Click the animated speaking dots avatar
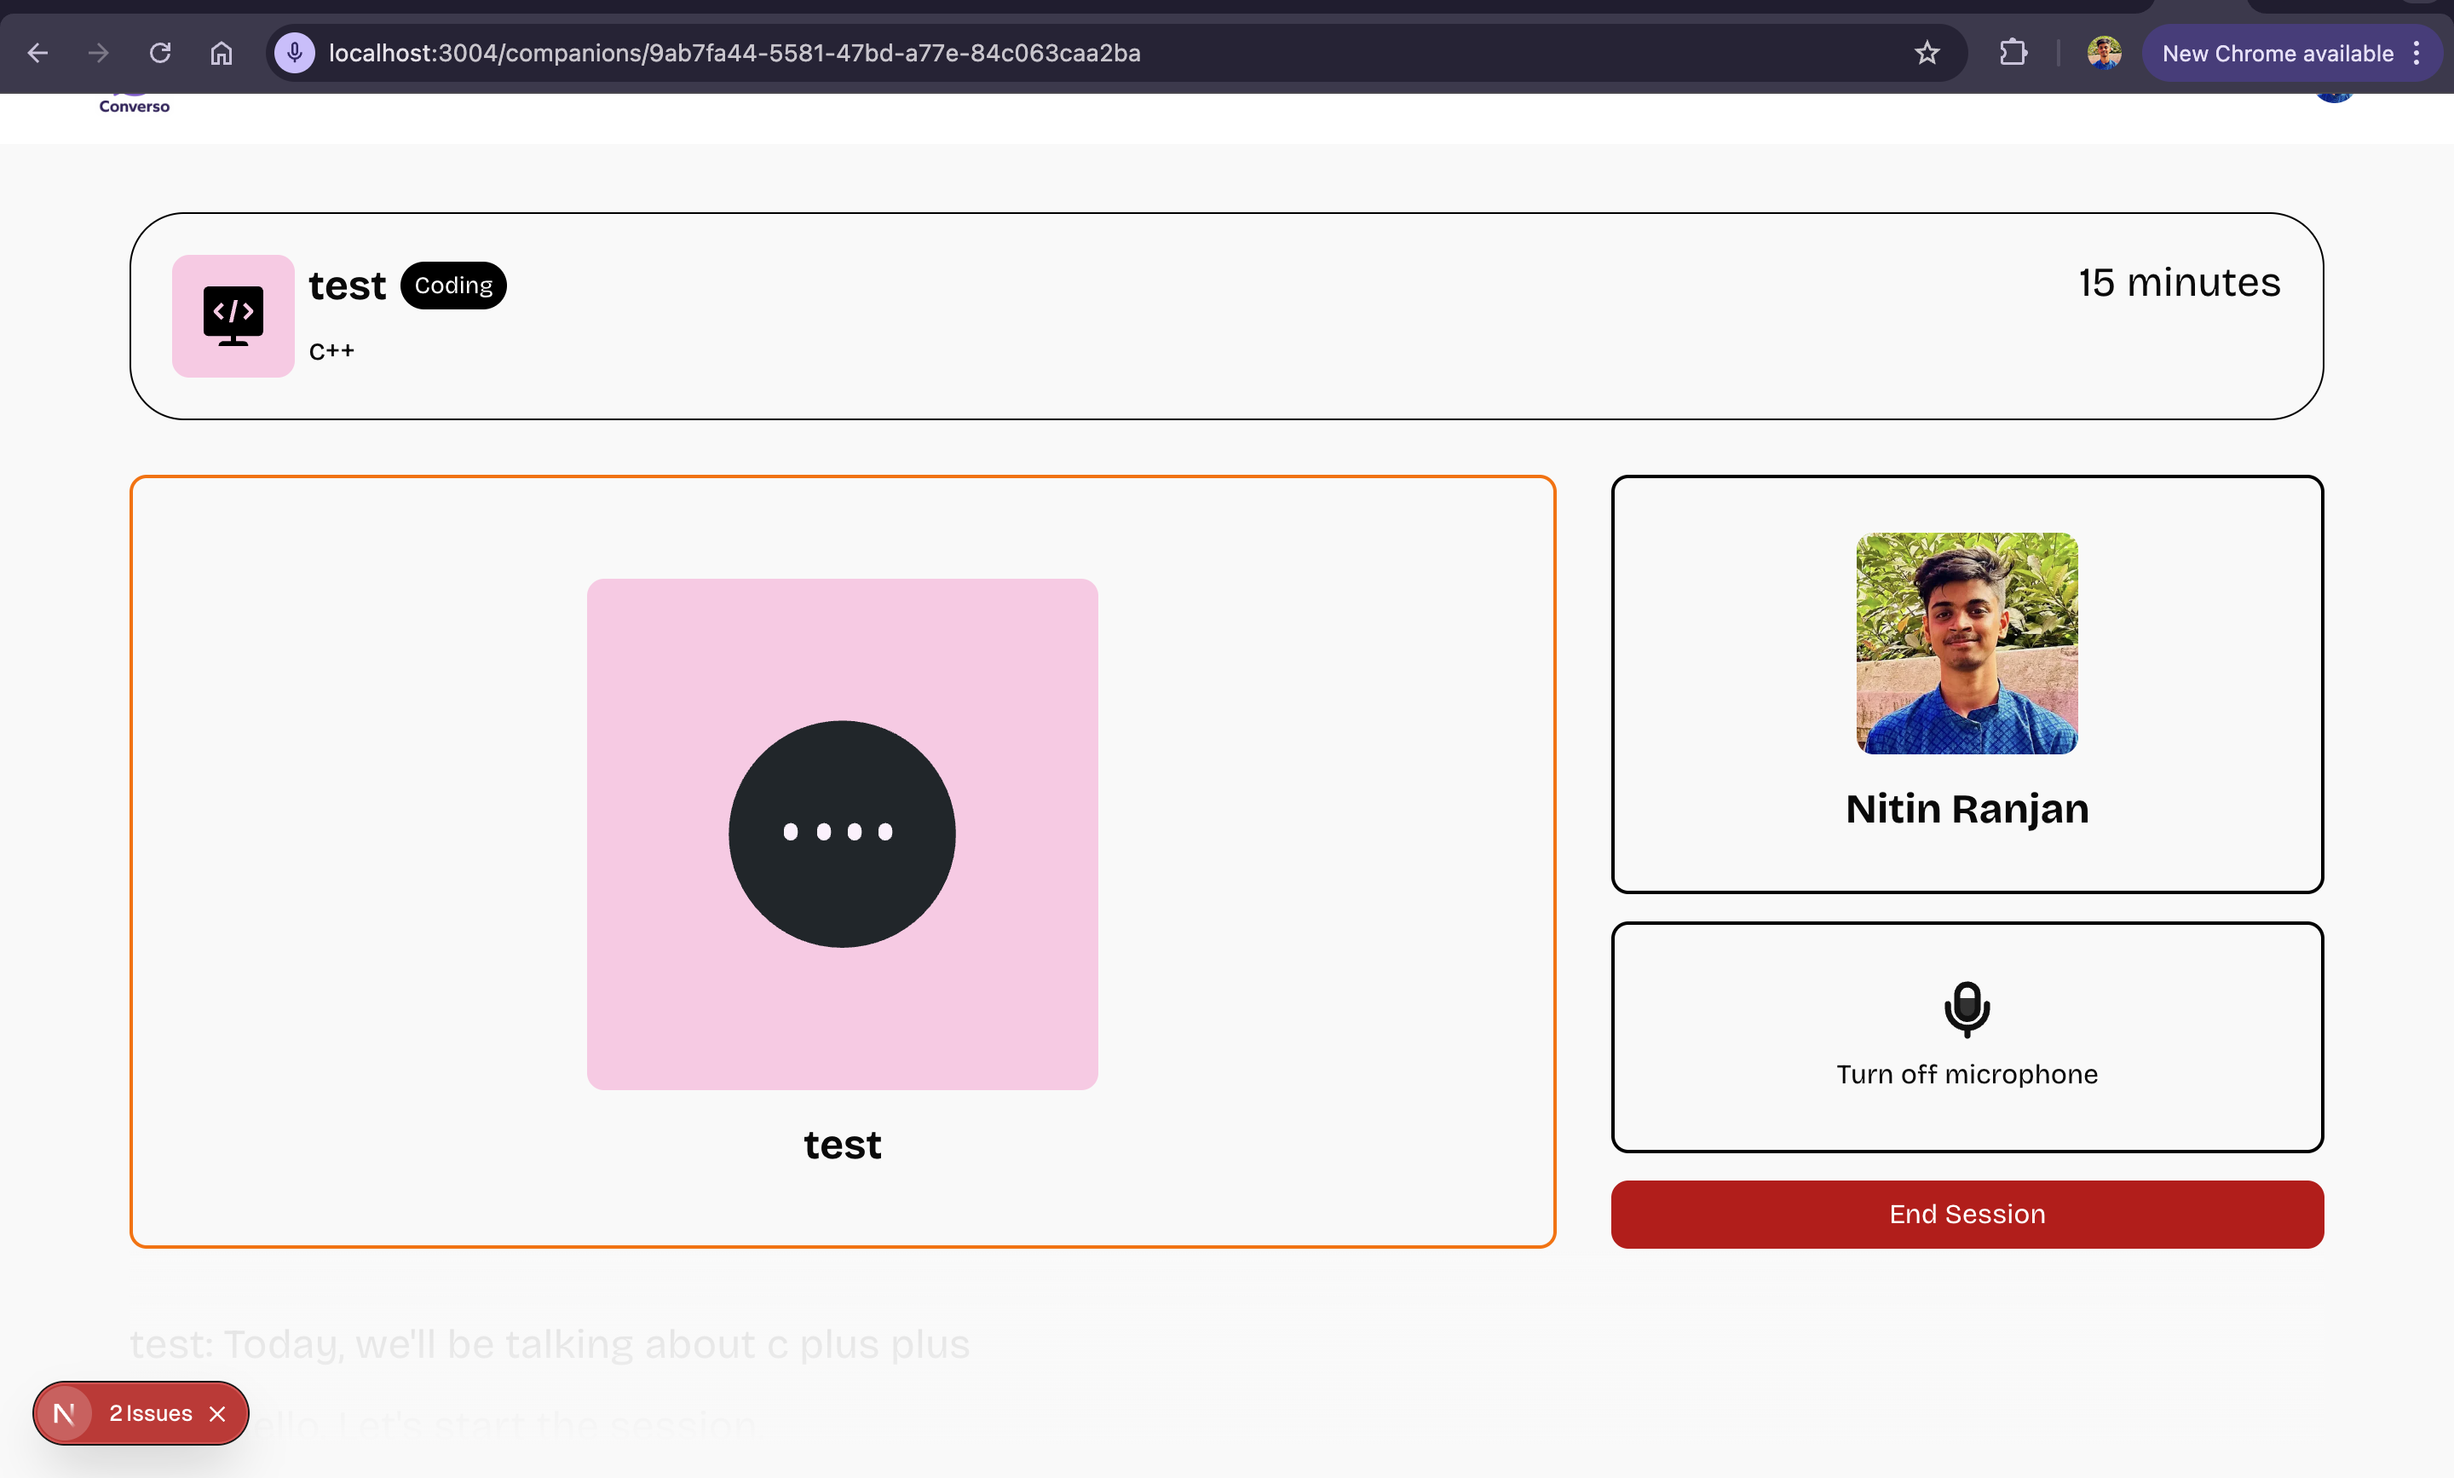 841,834
